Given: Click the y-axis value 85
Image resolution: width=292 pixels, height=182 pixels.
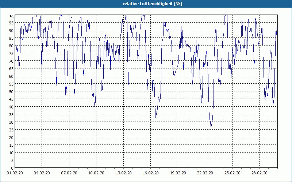Looking at the screenshot, I should [x=11, y=38].
